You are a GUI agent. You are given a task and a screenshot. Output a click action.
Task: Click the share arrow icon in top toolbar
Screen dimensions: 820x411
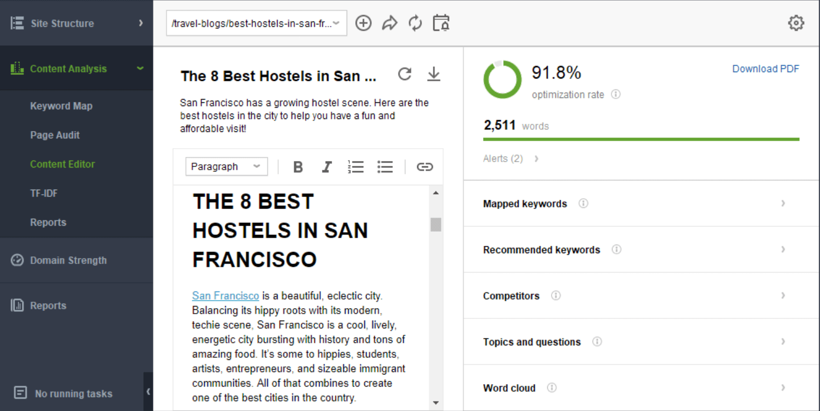[x=389, y=23]
